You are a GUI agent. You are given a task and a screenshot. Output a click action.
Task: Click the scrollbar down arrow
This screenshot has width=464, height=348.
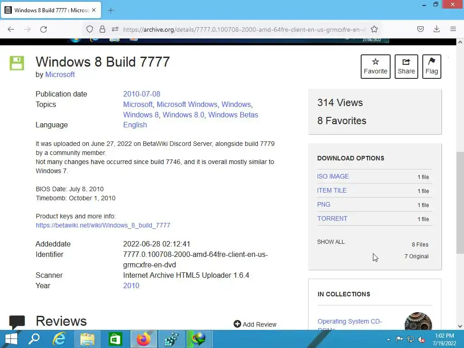coord(460,326)
